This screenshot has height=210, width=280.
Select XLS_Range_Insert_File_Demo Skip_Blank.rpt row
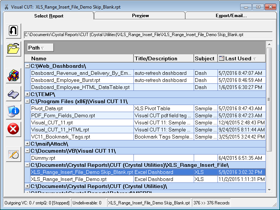coord(148,172)
